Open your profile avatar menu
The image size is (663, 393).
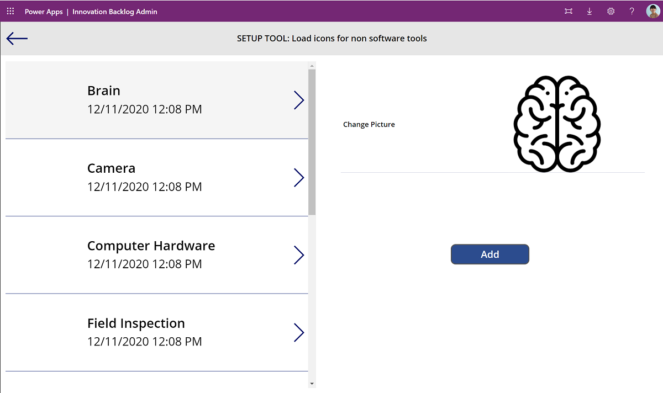click(x=653, y=10)
